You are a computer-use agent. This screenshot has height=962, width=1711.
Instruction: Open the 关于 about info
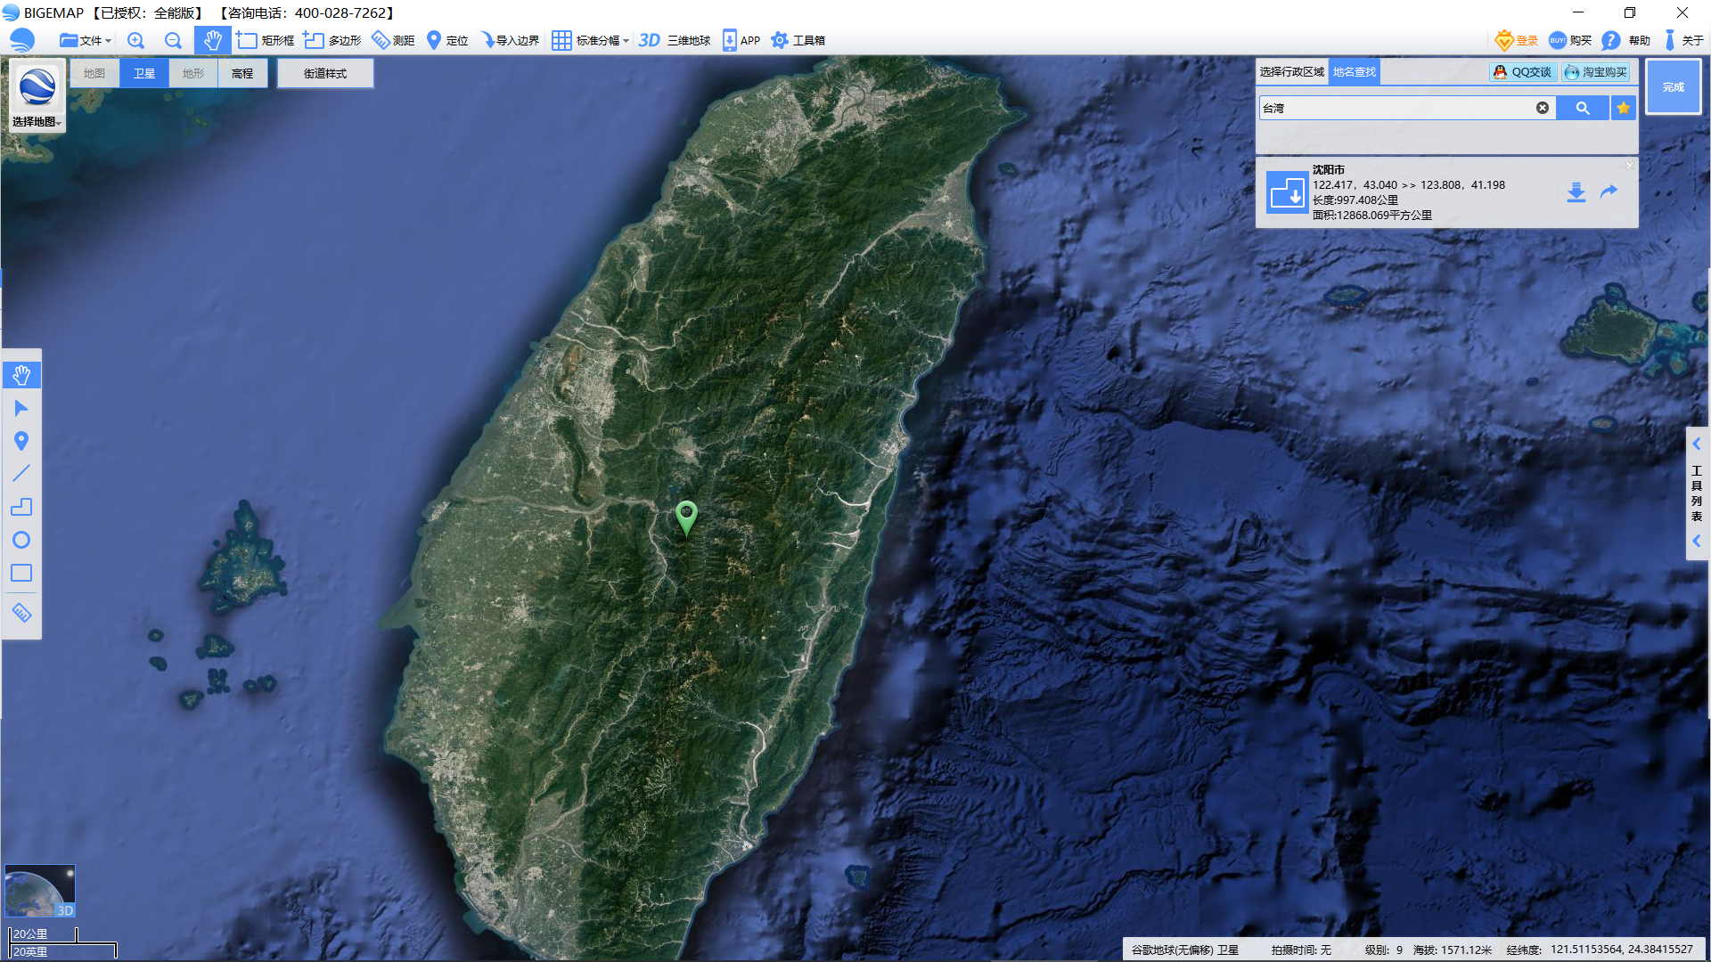click(1683, 40)
